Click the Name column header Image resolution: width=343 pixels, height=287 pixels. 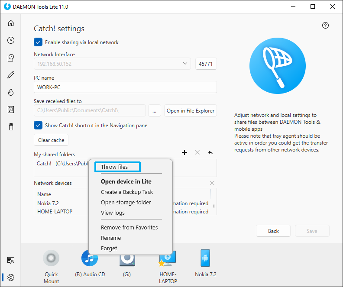click(44, 194)
